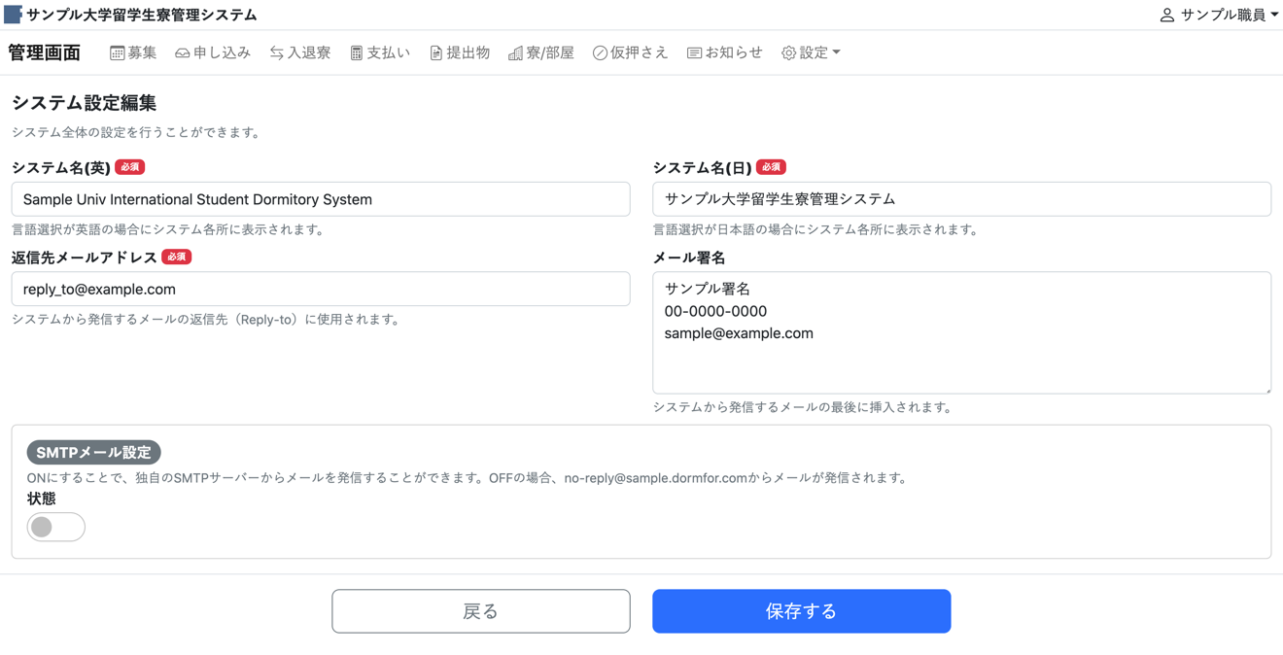Click the サンプル大学留学生寮管理システム header title
Image resolution: width=1283 pixels, height=655 pixels.
click(142, 15)
